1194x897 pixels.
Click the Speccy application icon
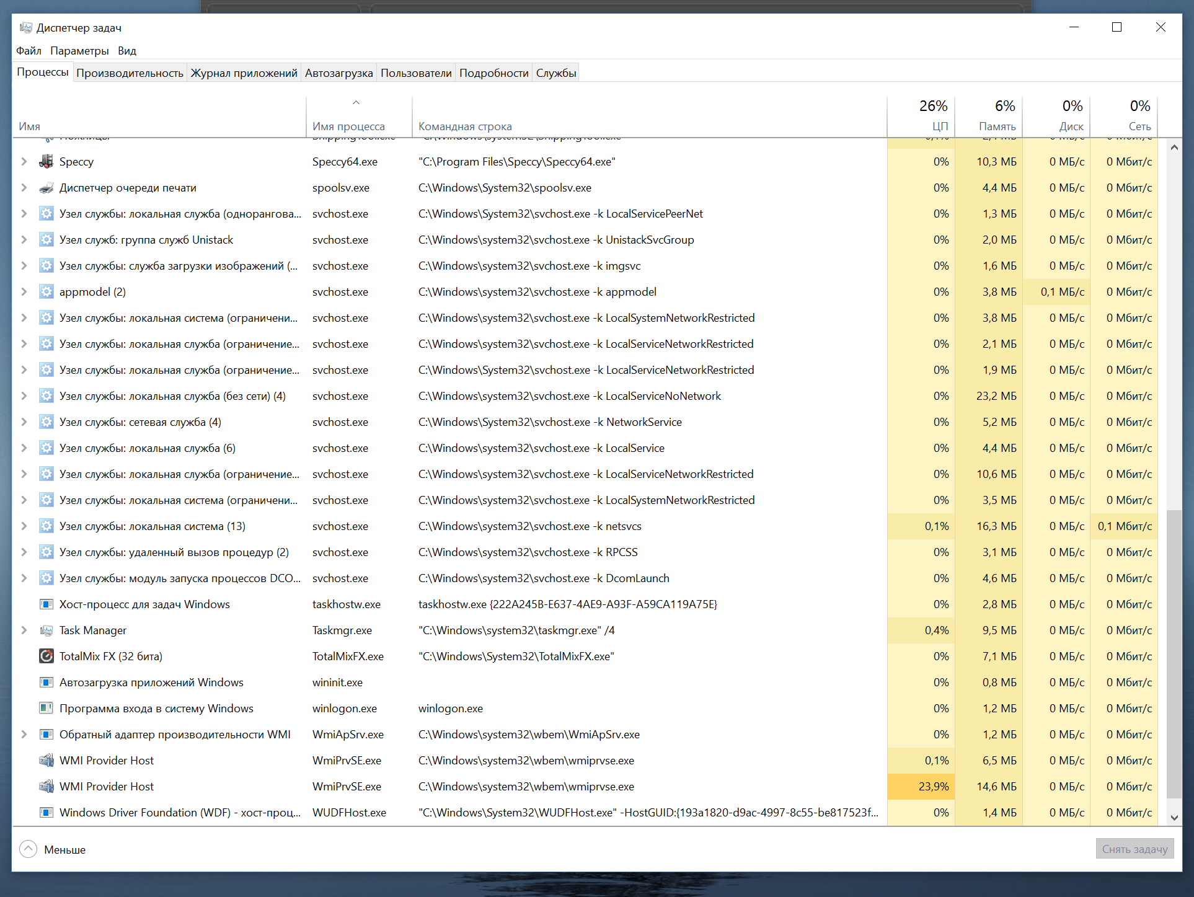pyautogui.click(x=46, y=162)
